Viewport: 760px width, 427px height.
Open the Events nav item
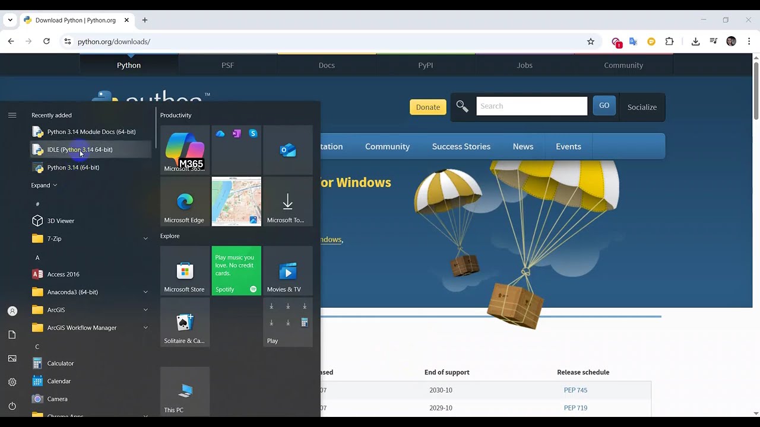tap(568, 146)
